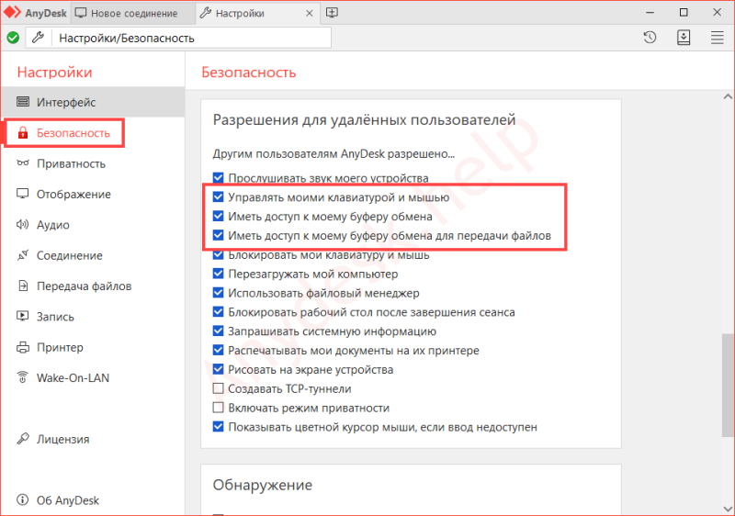This screenshot has height=516, width=735.
Task: Click the Настройки/Безопасность address field
Action: (x=191, y=38)
